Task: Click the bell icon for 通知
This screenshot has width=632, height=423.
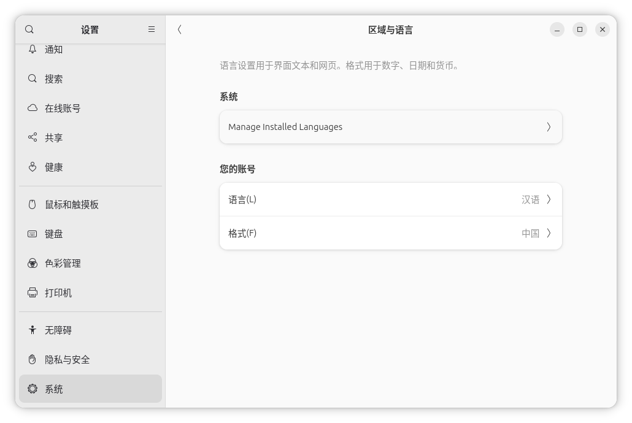Action: 33,50
